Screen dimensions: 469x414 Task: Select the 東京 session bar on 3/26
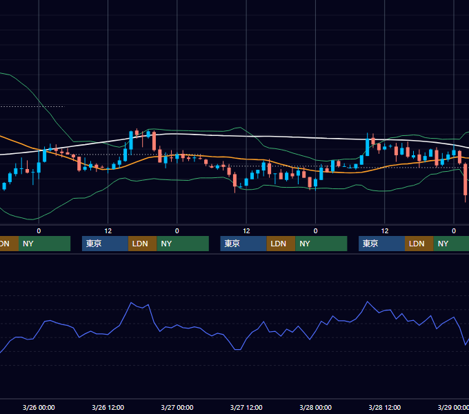click(x=105, y=244)
